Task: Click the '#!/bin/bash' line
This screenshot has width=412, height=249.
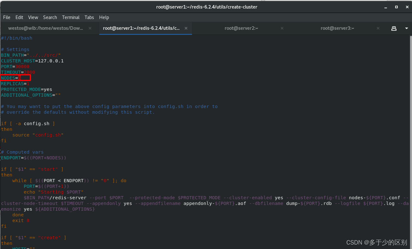Action: 16,38
